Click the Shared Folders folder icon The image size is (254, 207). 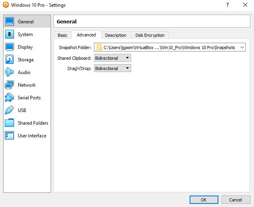[9, 123]
